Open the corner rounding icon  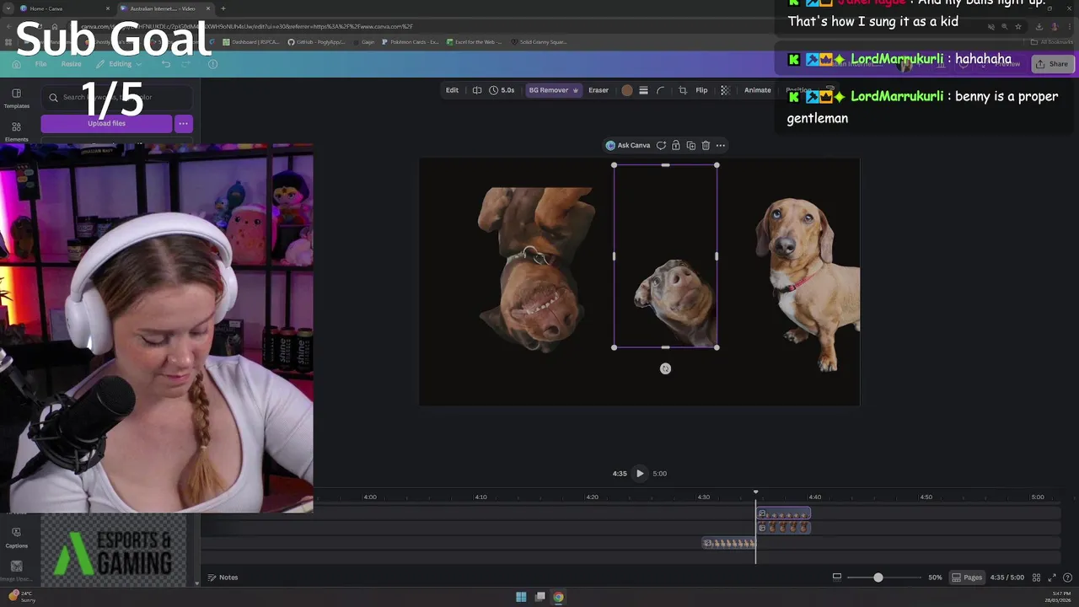point(660,90)
